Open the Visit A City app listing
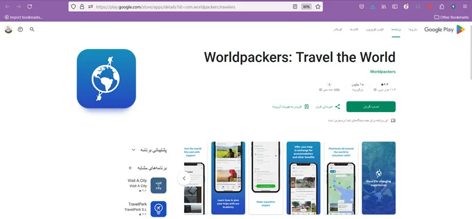This screenshot has height=219, width=472. 146,185
